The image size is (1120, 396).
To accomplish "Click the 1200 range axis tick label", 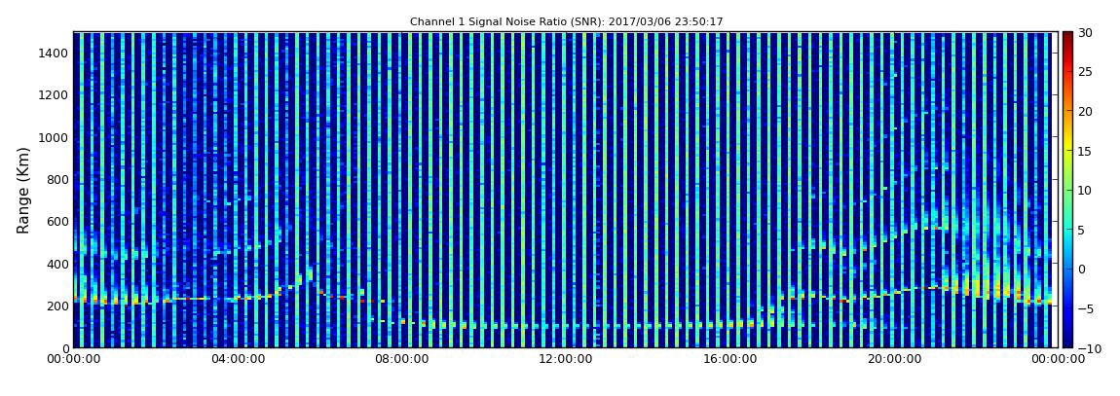I will 55,95.
